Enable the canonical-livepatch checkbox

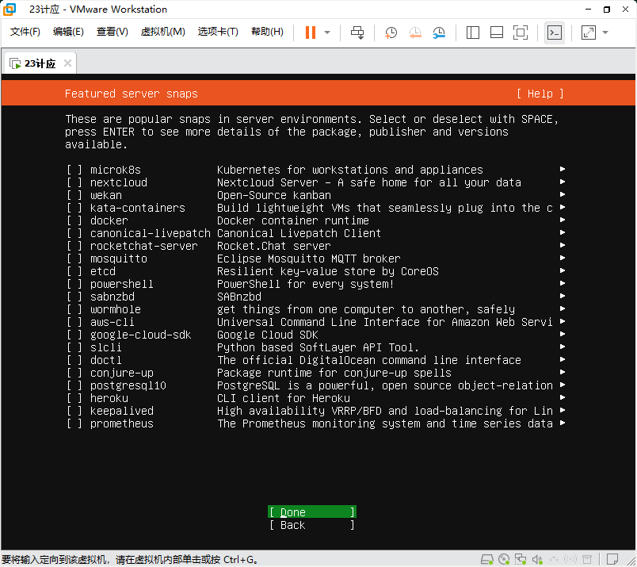[x=74, y=233]
